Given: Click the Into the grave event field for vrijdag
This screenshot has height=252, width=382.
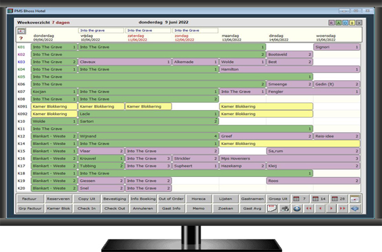Looking at the screenshot, I should click(101, 31).
